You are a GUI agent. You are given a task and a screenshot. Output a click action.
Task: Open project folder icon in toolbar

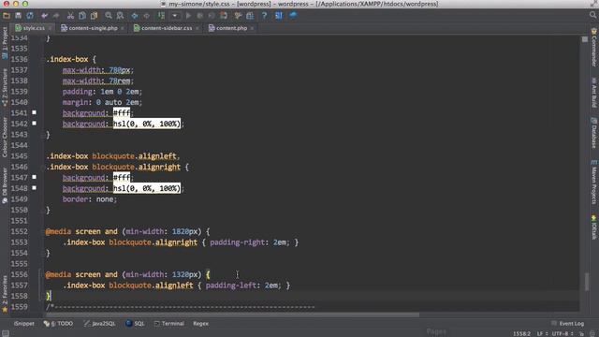pos(7,16)
